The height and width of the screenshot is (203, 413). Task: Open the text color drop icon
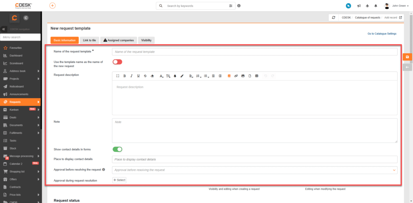click(175, 76)
